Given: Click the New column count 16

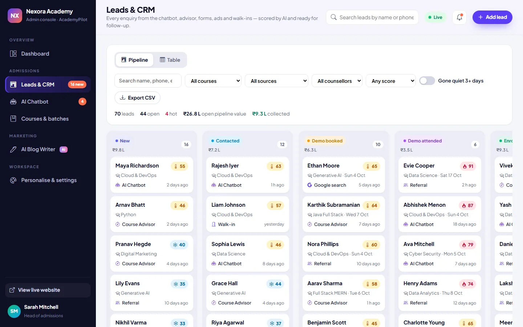Looking at the screenshot, I should tap(186, 145).
